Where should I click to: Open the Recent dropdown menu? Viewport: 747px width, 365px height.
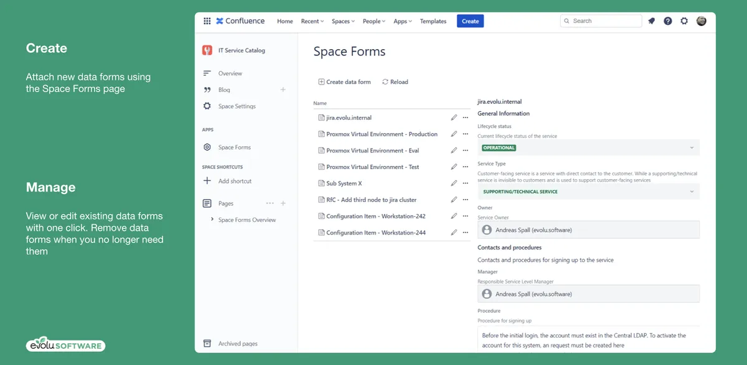coord(312,21)
